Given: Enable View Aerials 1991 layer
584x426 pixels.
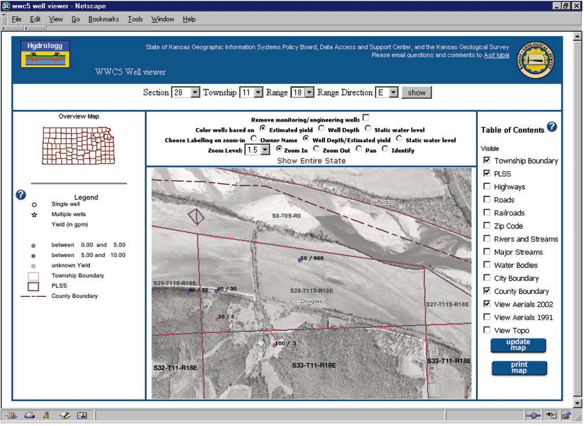Looking at the screenshot, I should click(x=487, y=316).
